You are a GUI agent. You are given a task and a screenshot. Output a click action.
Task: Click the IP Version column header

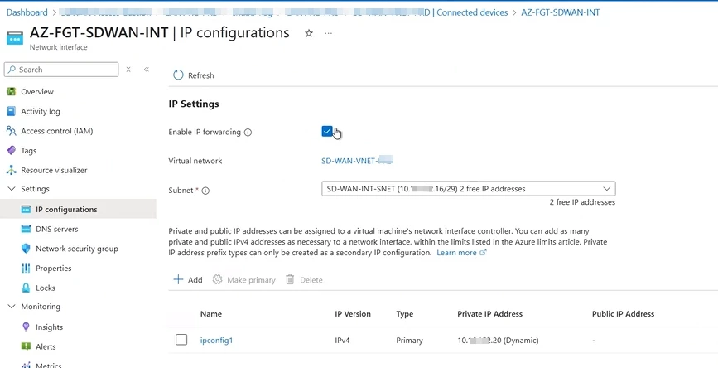[x=353, y=314]
